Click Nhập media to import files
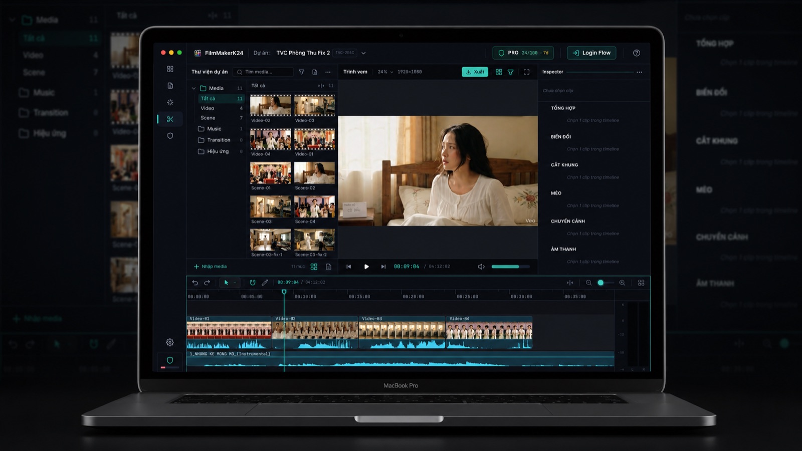The width and height of the screenshot is (802, 451). [210, 267]
